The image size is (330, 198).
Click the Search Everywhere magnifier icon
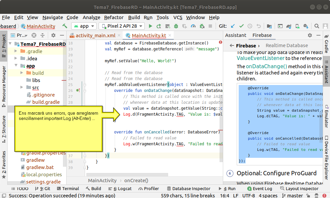[316, 26]
